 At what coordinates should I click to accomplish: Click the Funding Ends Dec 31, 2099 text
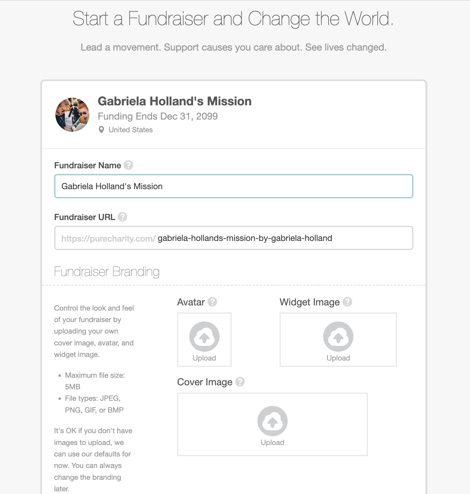(x=157, y=116)
